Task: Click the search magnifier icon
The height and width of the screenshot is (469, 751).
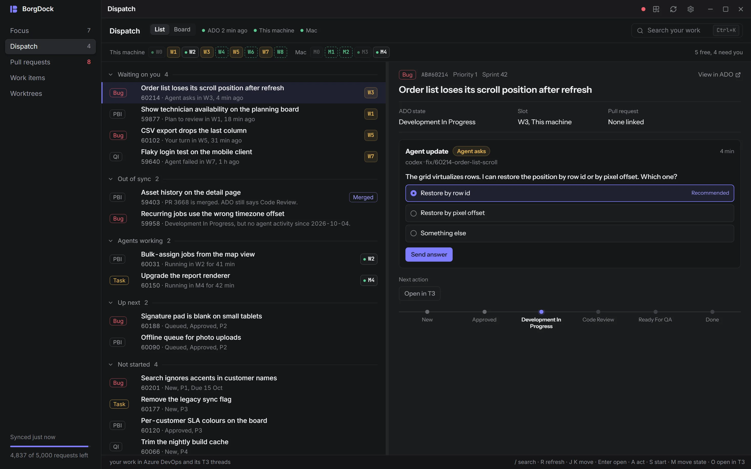Action: tap(640, 30)
